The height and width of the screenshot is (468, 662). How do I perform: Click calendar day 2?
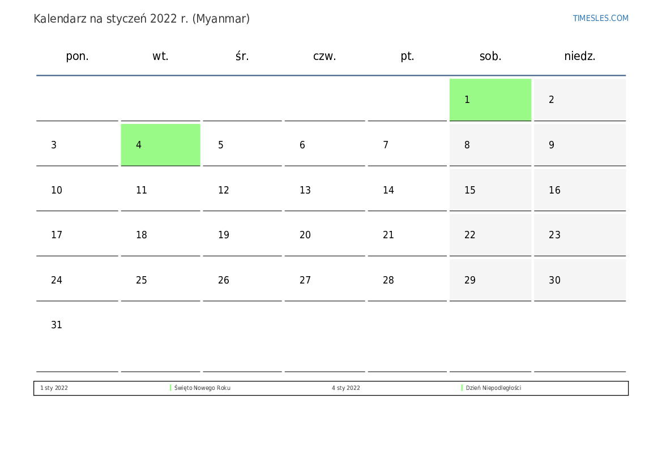580,100
